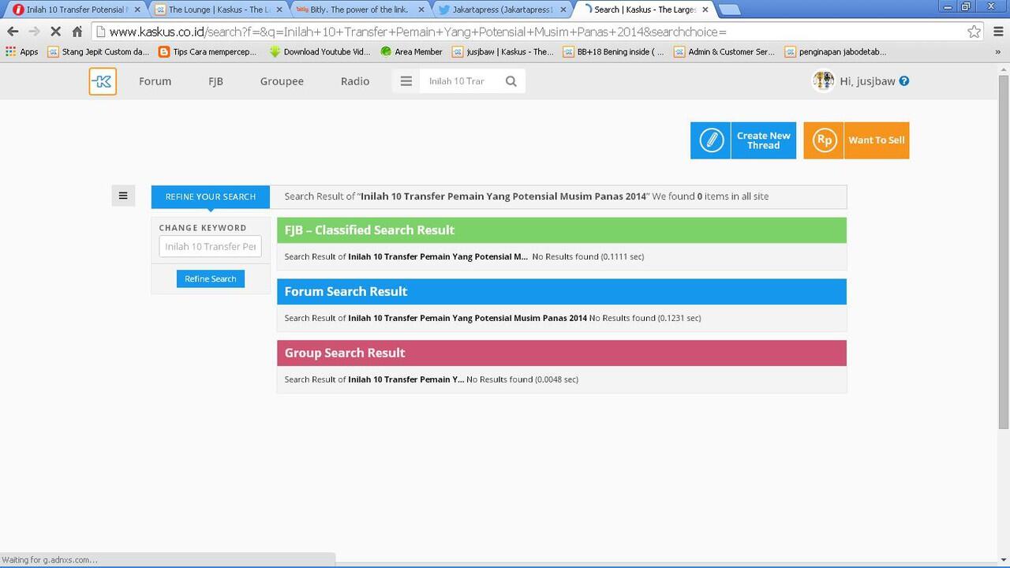
Task: Open the Group Search Result header
Action: (x=562, y=353)
